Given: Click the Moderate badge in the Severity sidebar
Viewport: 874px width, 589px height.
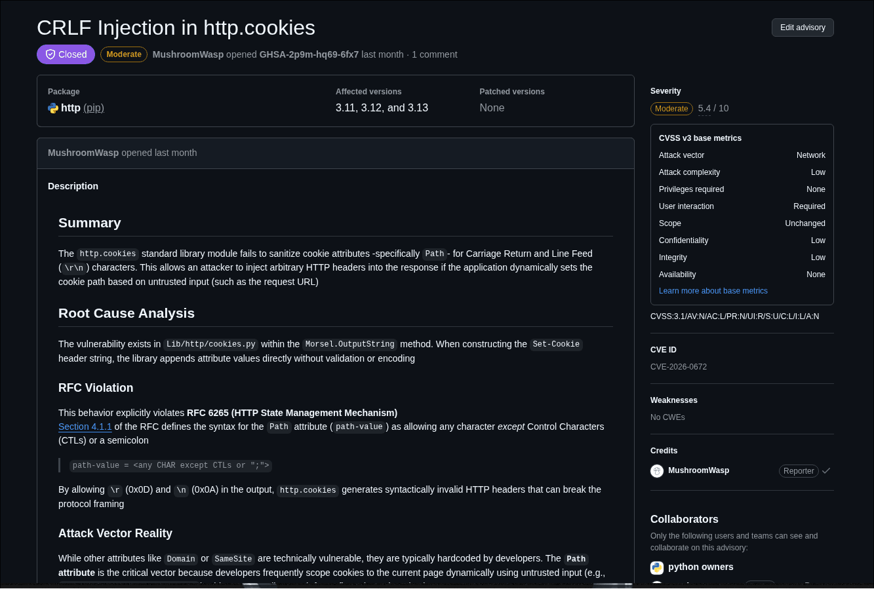Looking at the screenshot, I should [x=671, y=109].
